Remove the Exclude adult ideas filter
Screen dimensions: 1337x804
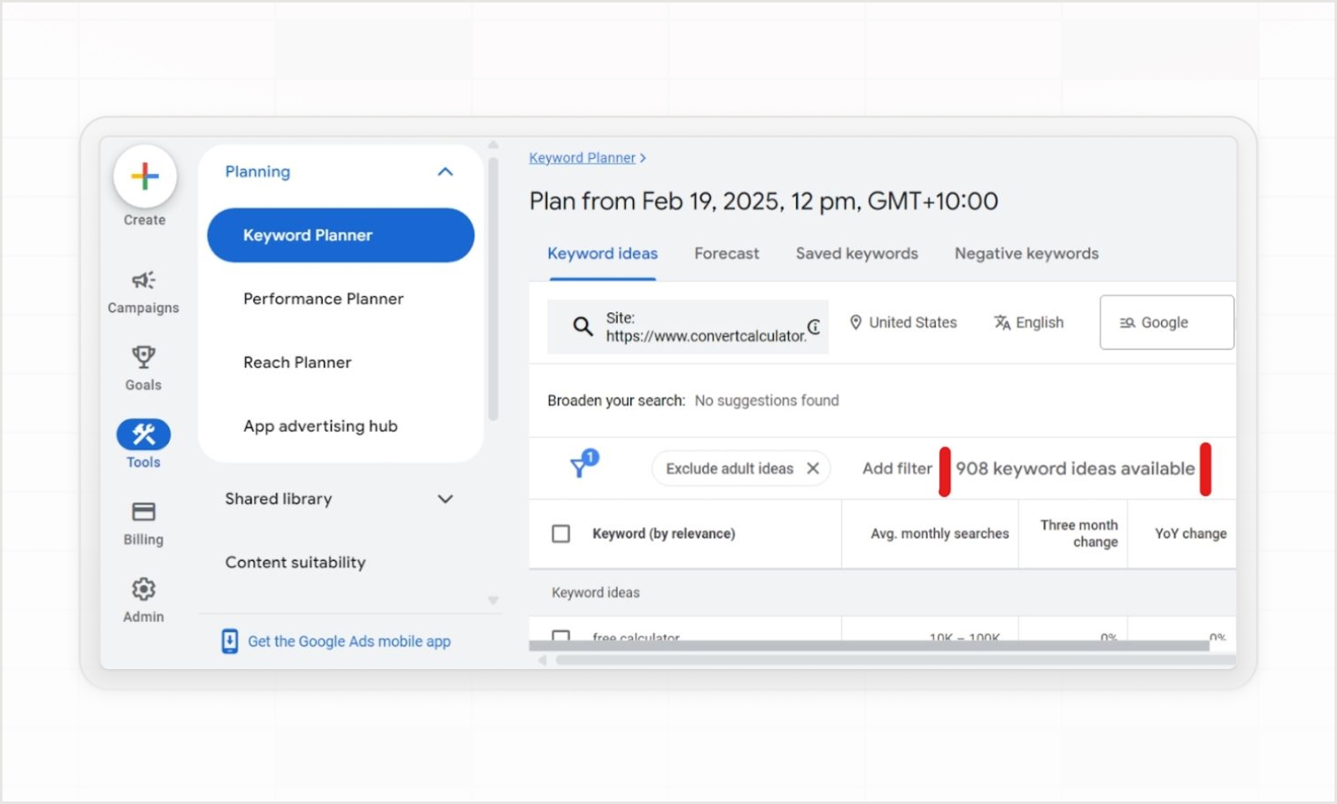click(813, 468)
